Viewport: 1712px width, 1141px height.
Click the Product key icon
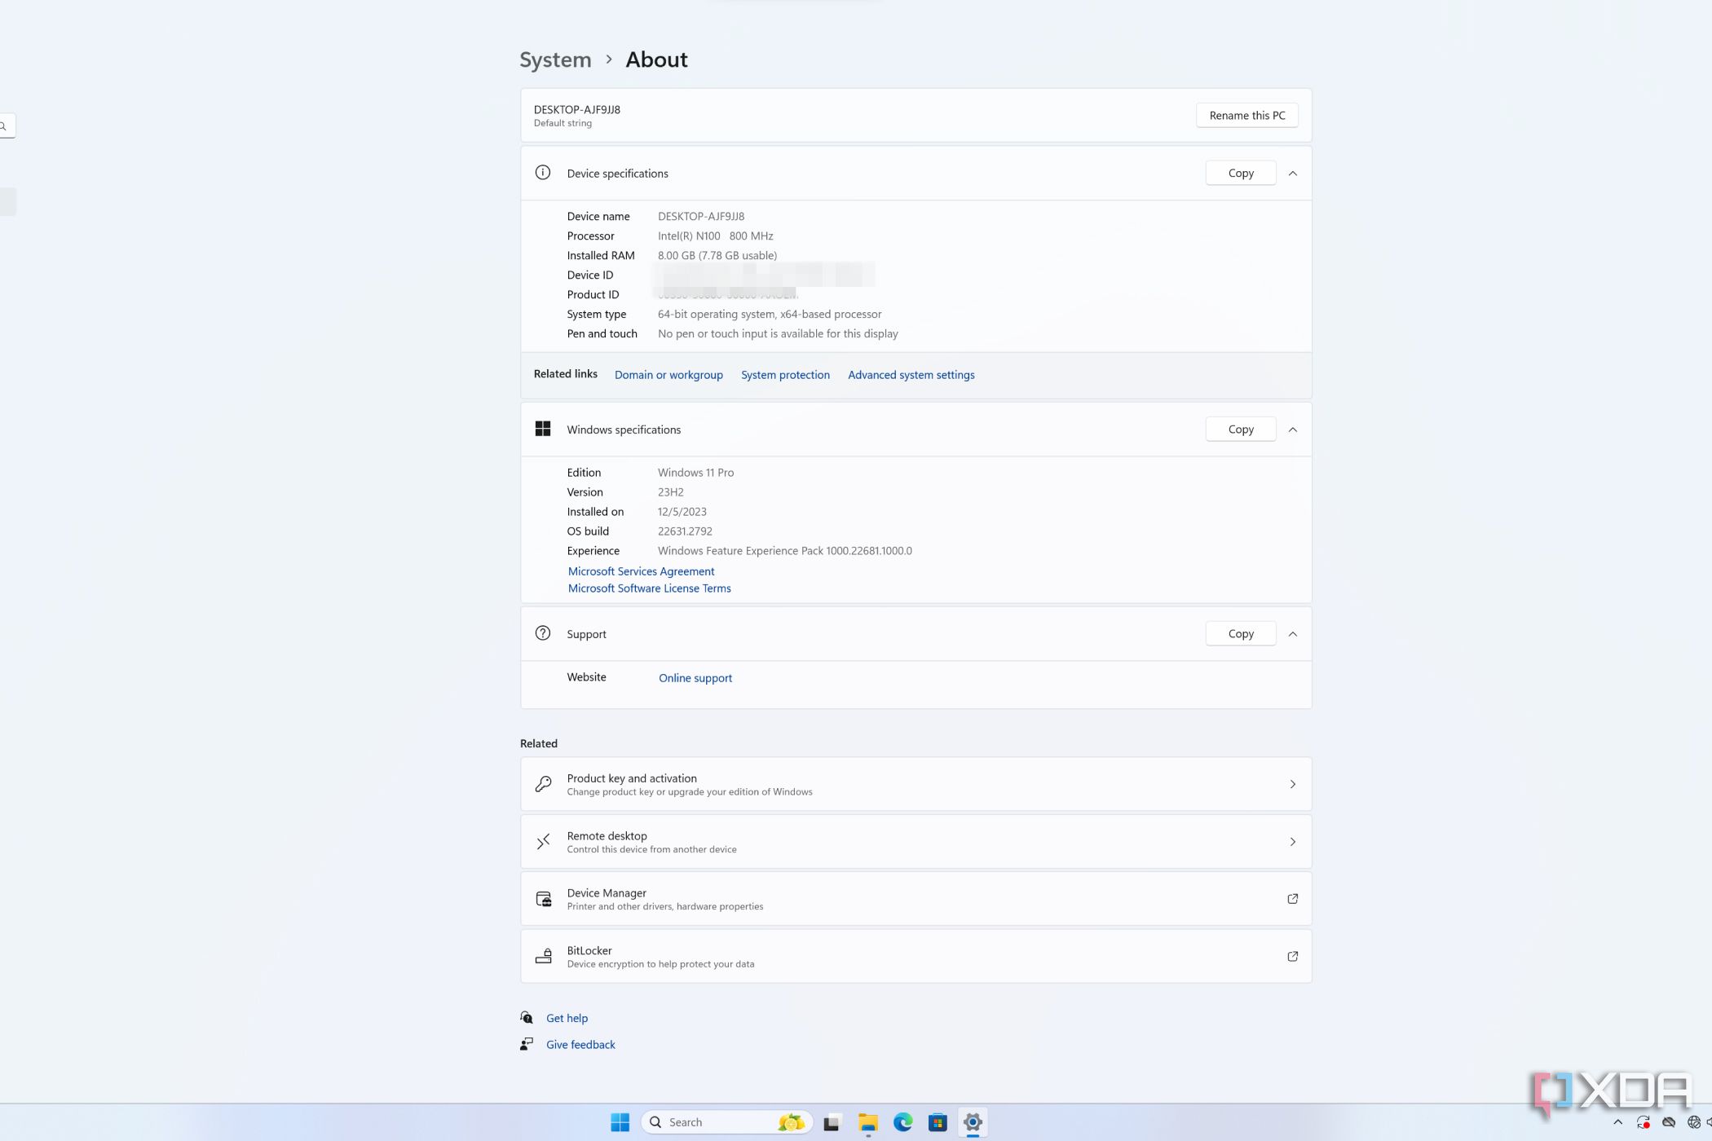pos(543,784)
